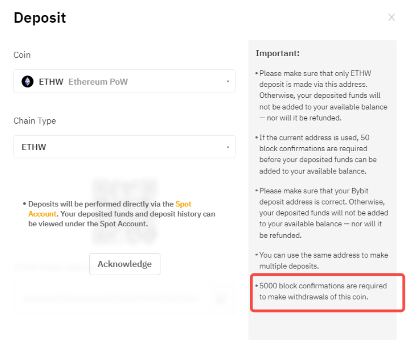419x346 pixels.
Task: Click the same address multiple deposits note
Action: coord(323,260)
